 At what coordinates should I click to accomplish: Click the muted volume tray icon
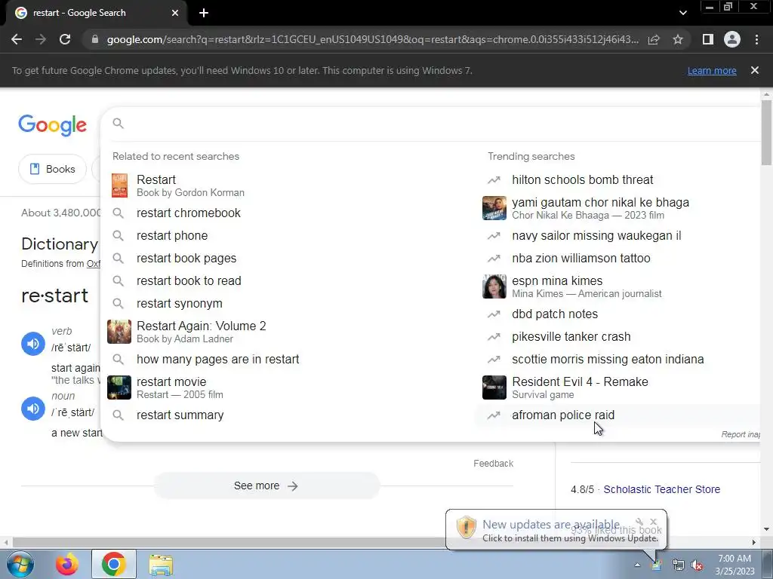tap(697, 565)
